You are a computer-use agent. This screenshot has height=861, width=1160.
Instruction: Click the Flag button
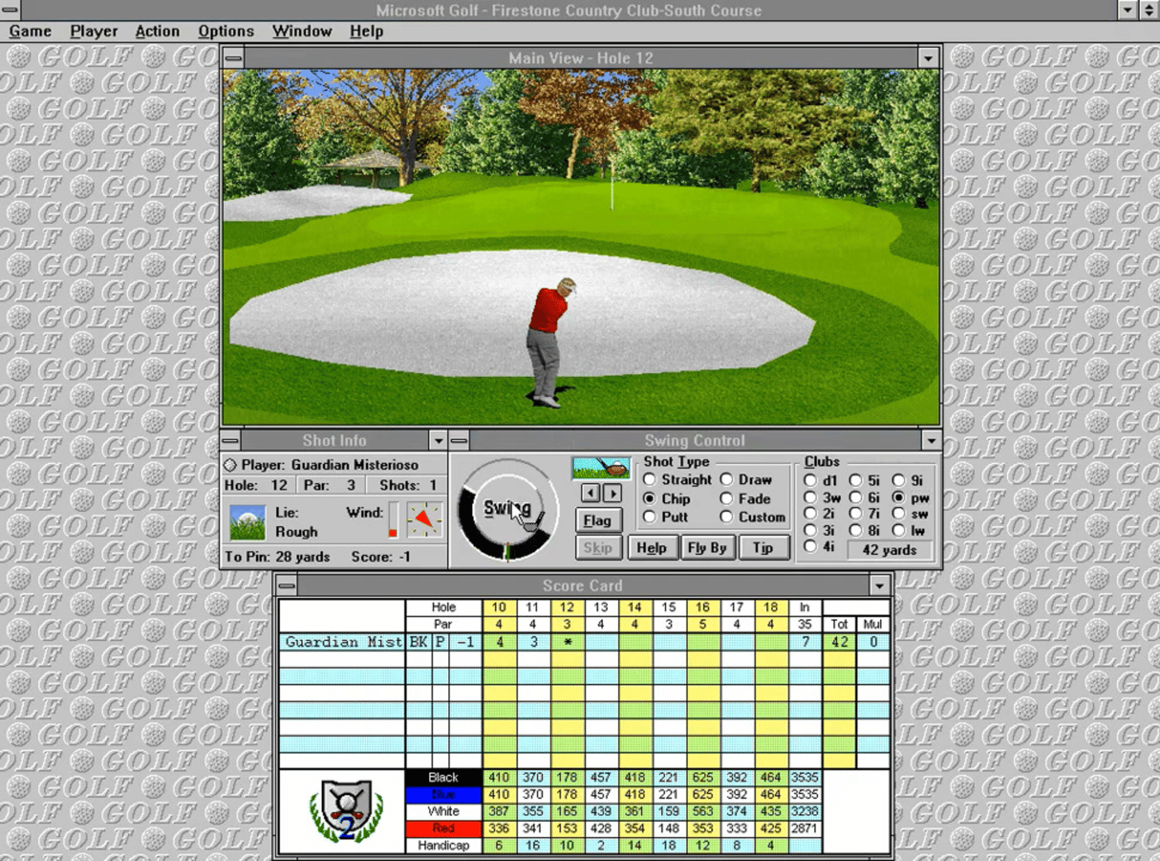(x=598, y=521)
